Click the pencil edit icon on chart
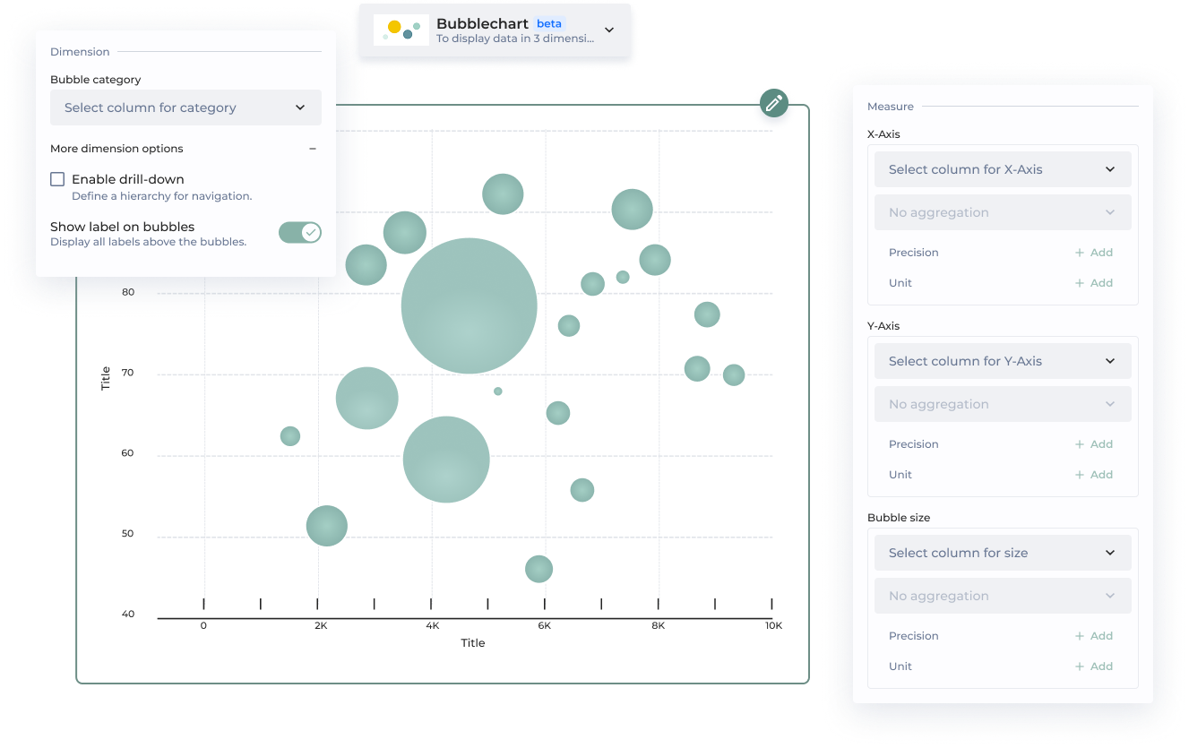This screenshot has height=748, width=1189. pyautogui.click(x=774, y=102)
